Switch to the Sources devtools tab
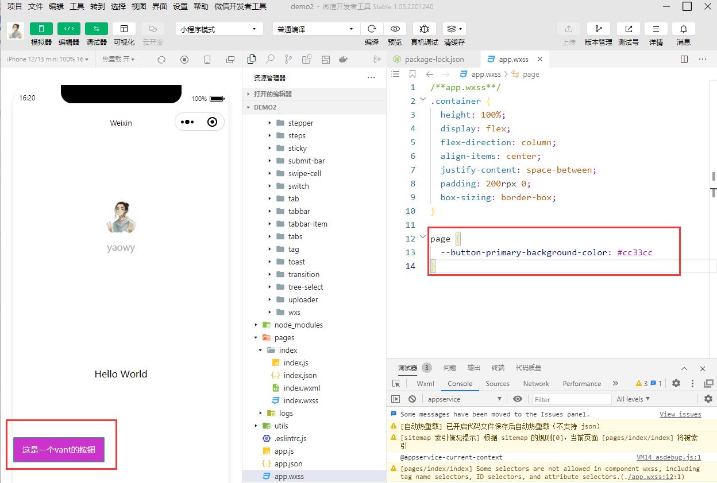The image size is (717, 483). [x=498, y=384]
